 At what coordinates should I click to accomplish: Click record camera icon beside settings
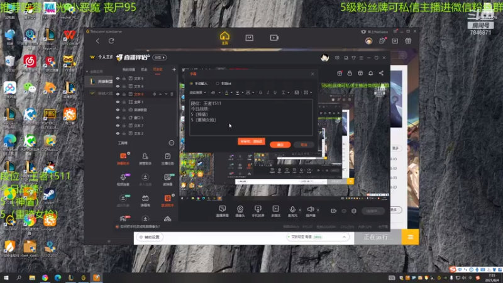click(334, 211)
